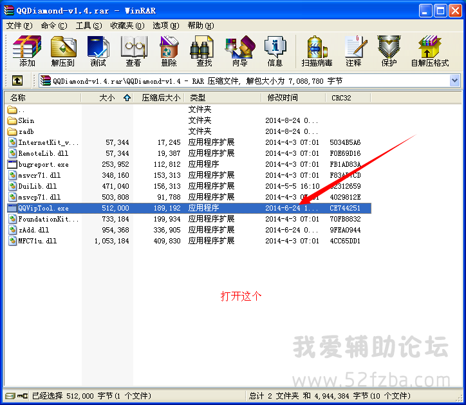
Task: Click CRC32 value 5034B5A6
Action: 345,142
